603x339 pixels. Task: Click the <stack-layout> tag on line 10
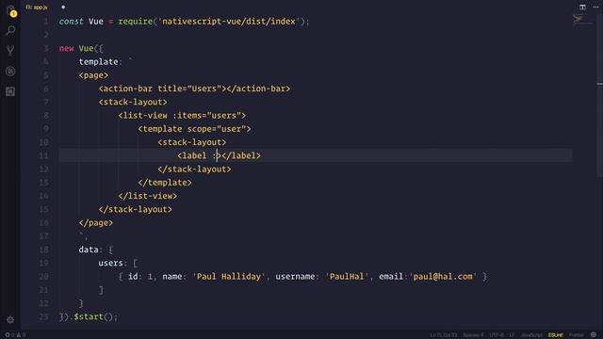(192, 142)
